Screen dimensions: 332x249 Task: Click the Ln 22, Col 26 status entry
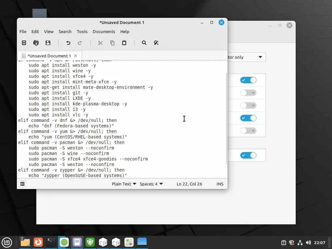[x=189, y=184]
